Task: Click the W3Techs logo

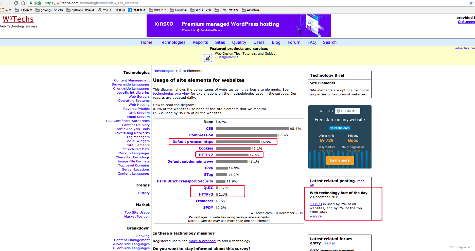Action: point(18,19)
